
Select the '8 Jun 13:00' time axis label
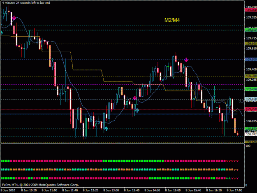pos(111,191)
